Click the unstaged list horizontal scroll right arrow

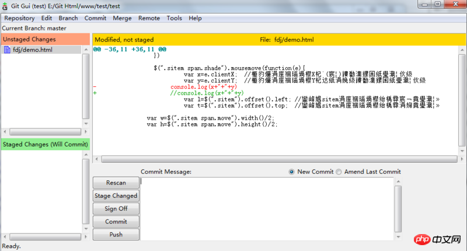(86, 131)
